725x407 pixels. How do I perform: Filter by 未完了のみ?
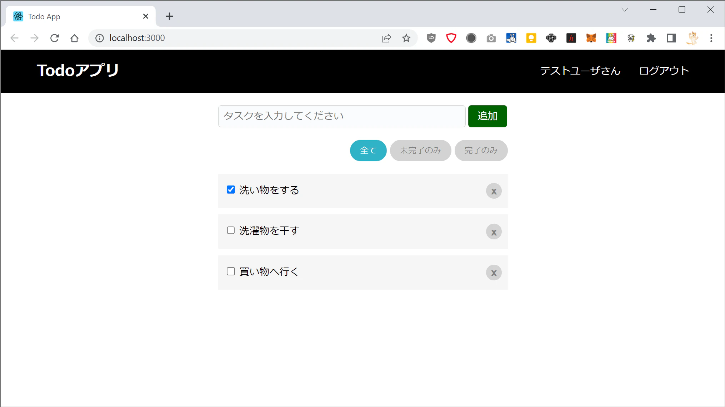[x=420, y=151]
